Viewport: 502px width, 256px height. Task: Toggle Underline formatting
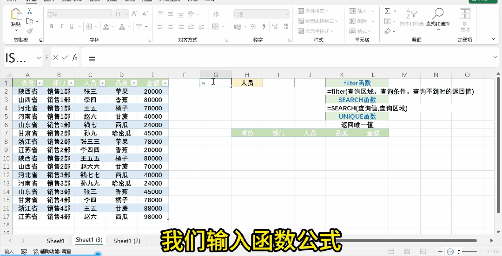tap(72, 26)
